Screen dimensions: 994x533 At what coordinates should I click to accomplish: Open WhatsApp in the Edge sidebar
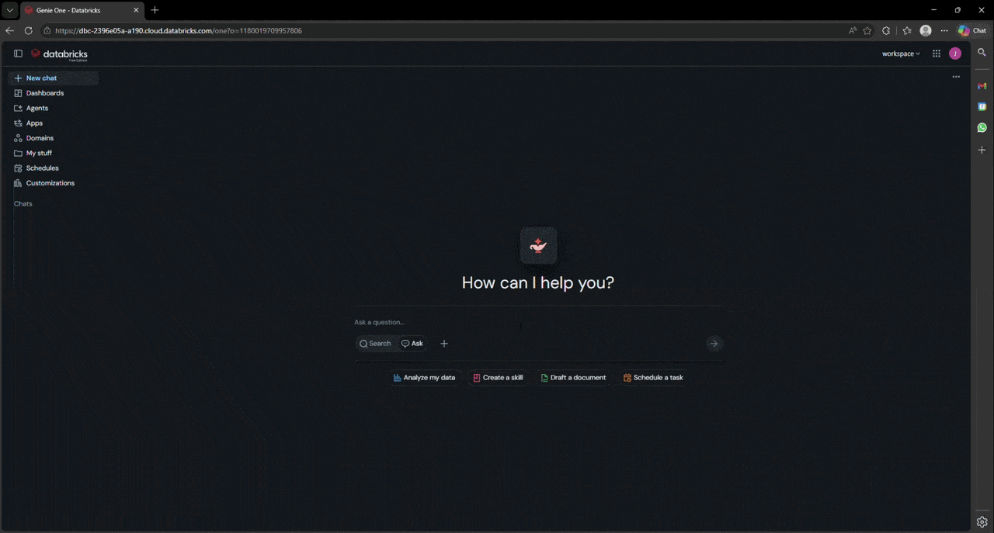coord(982,128)
